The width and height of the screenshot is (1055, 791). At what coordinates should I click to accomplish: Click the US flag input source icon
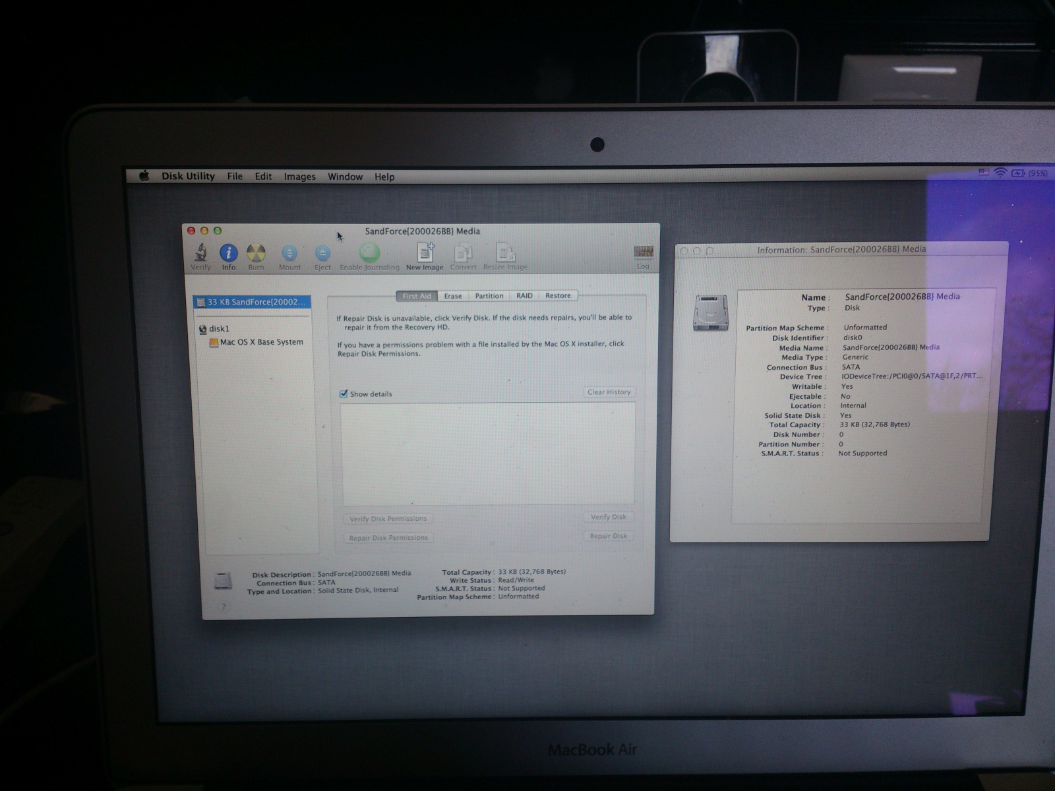984,173
